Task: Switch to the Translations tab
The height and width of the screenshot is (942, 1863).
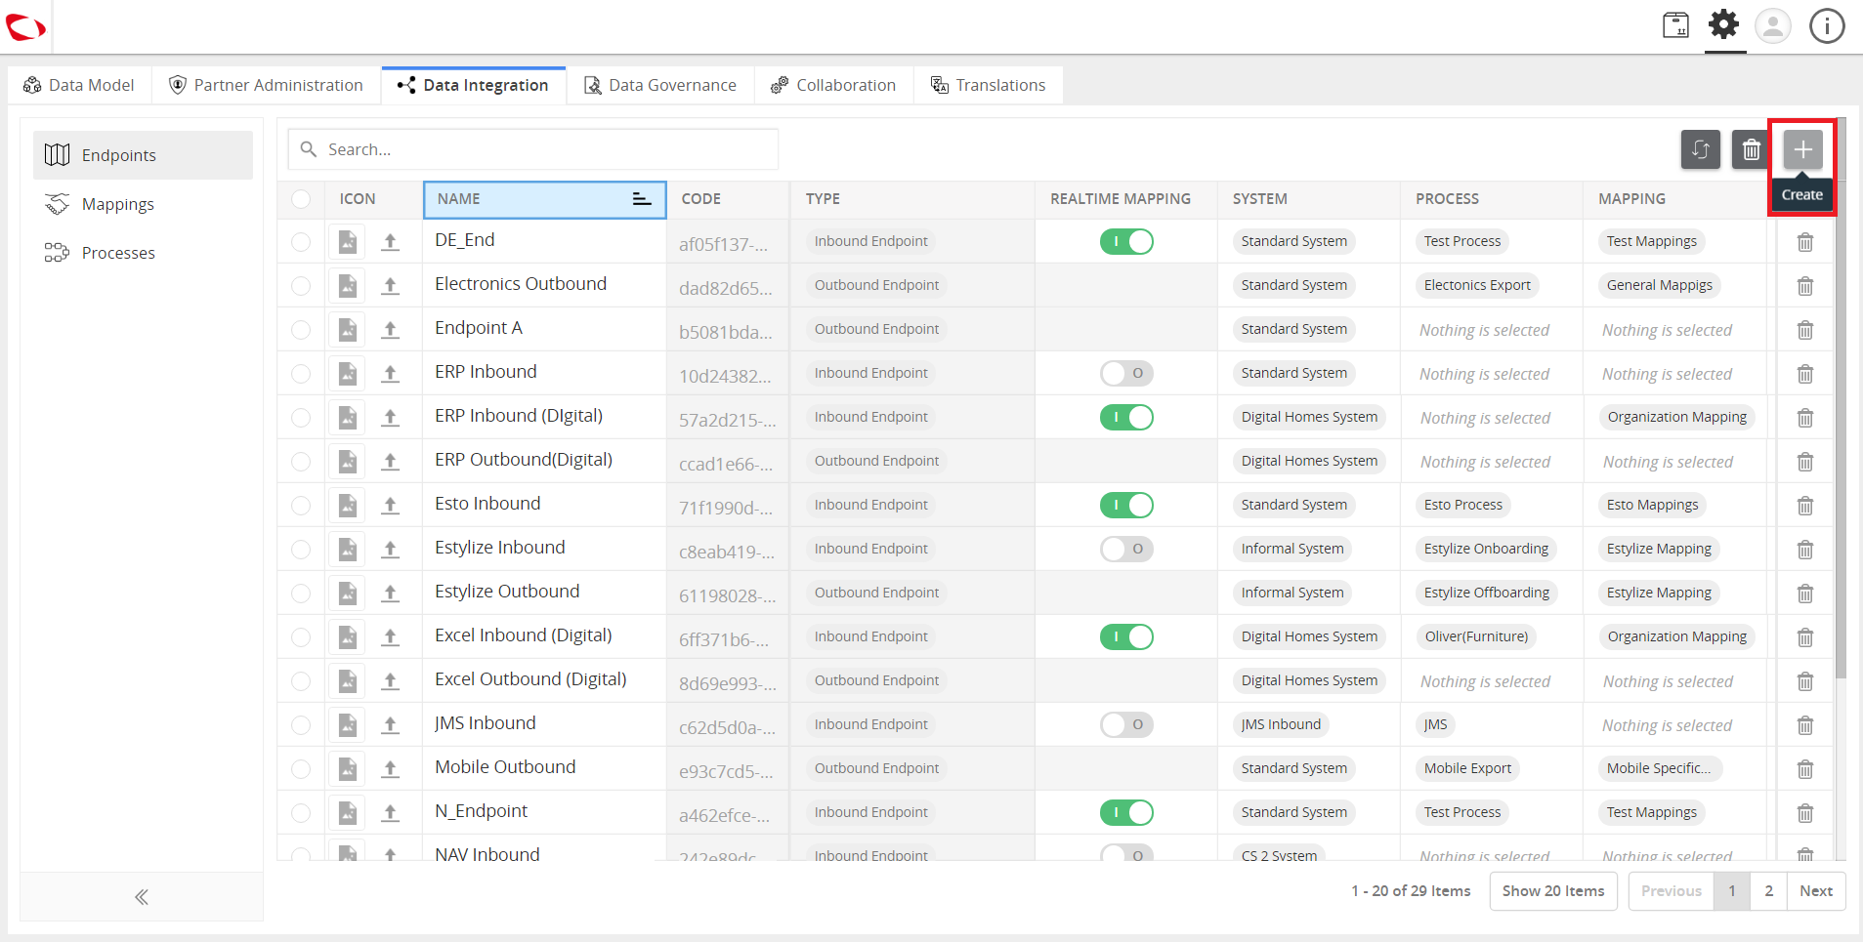Action: tap(988, 85)
